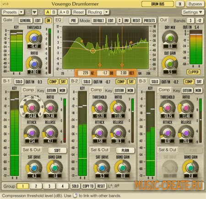Click the EQ bandwidth field showing 2.00
This screenshot has height=199, width=206.
[122, 73]
